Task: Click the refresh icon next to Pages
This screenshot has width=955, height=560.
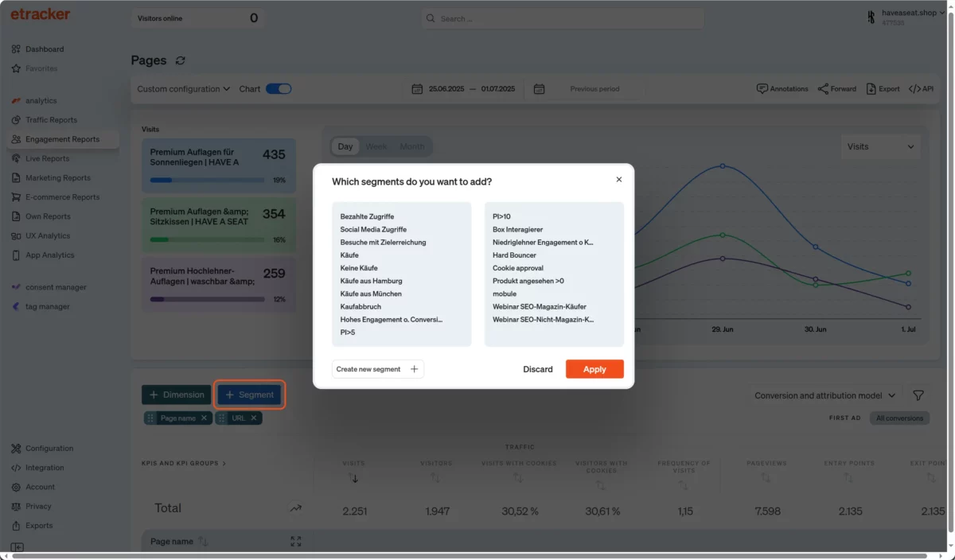Action: pyautogui.click(x=181, y=60)
